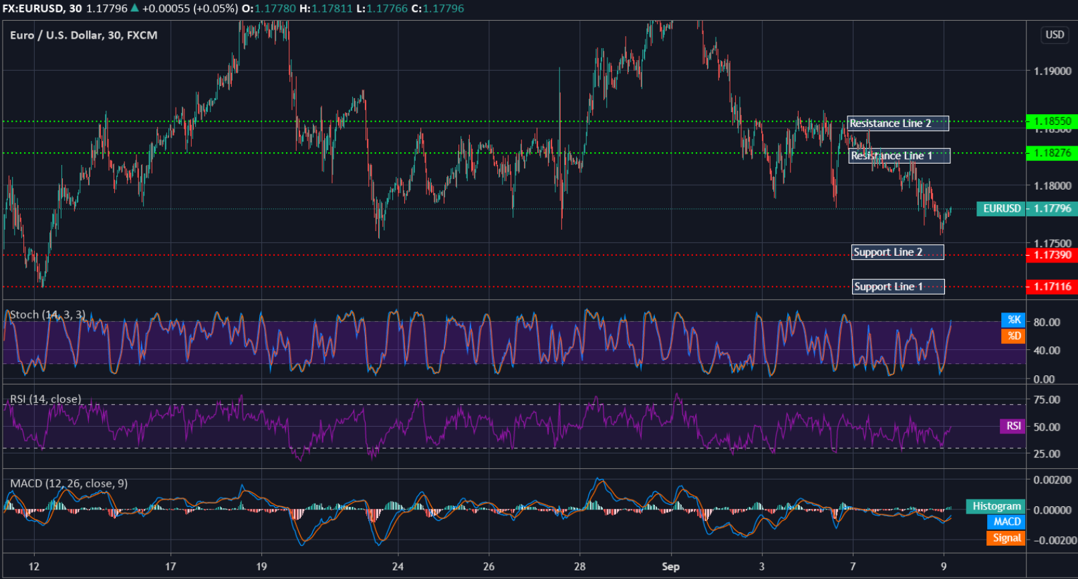Click the 75.00 RSI scale value
This screenshot has width=1078, height=579.
1047,399
